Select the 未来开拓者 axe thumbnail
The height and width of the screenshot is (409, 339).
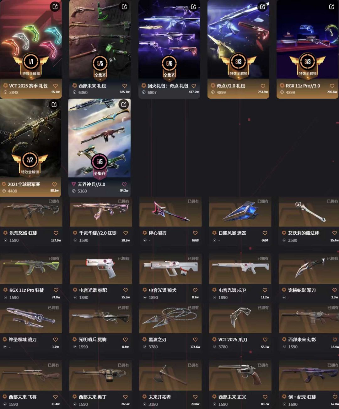[170, 376]
